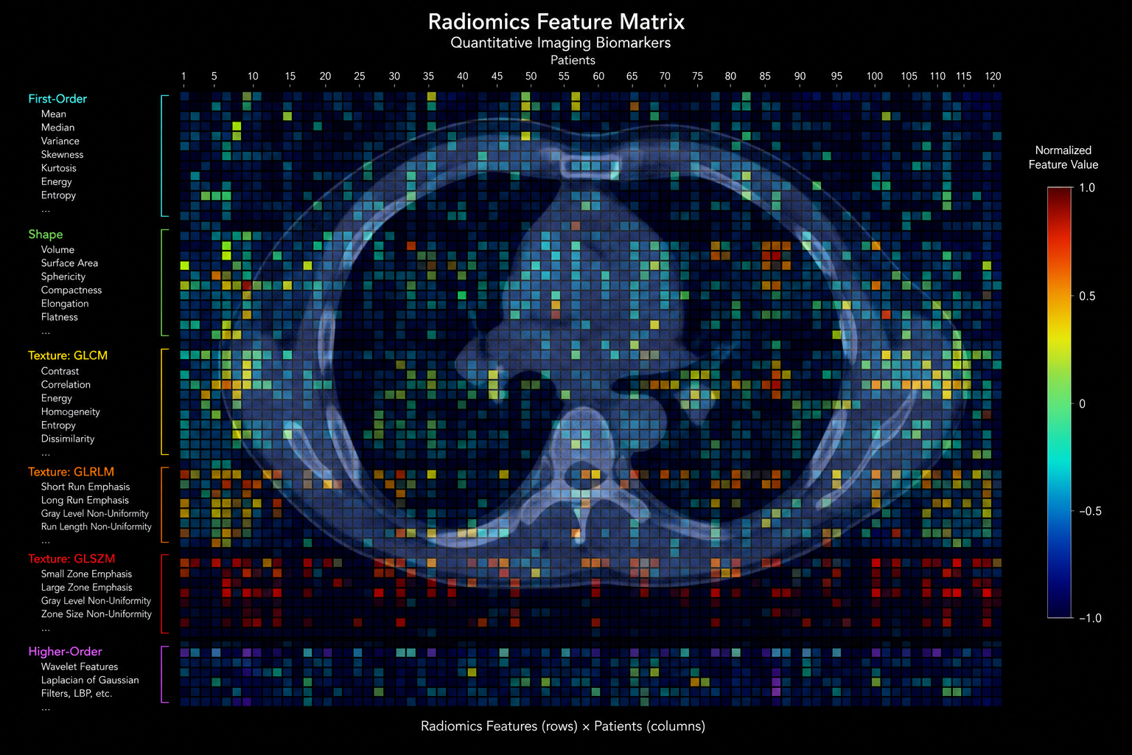The height and width of the screenshot is (755, 1132).
Task: Select the Surface Area label
Action: 69,263
